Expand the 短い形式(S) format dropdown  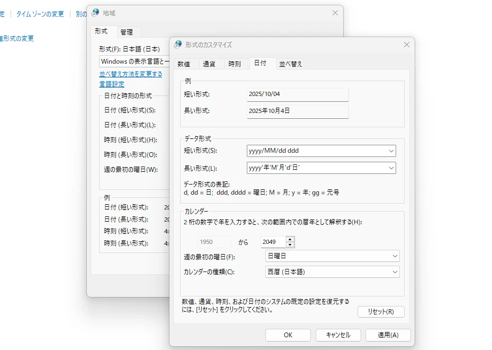391,151
